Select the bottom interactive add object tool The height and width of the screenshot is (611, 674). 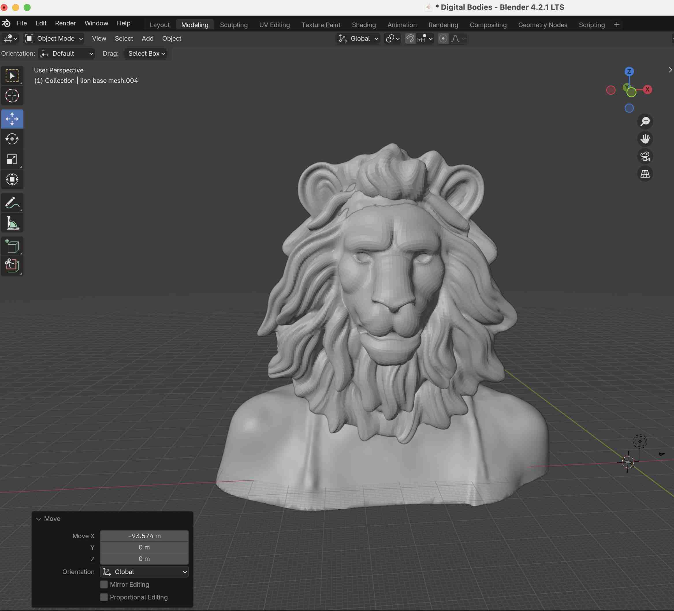click(x=12, y=266)
